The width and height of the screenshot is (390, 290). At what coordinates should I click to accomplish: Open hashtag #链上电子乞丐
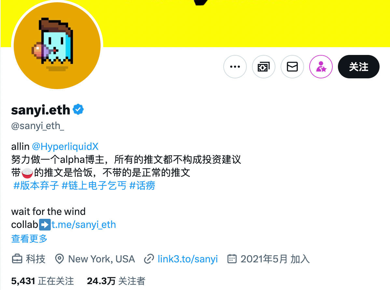pos(94,186)
